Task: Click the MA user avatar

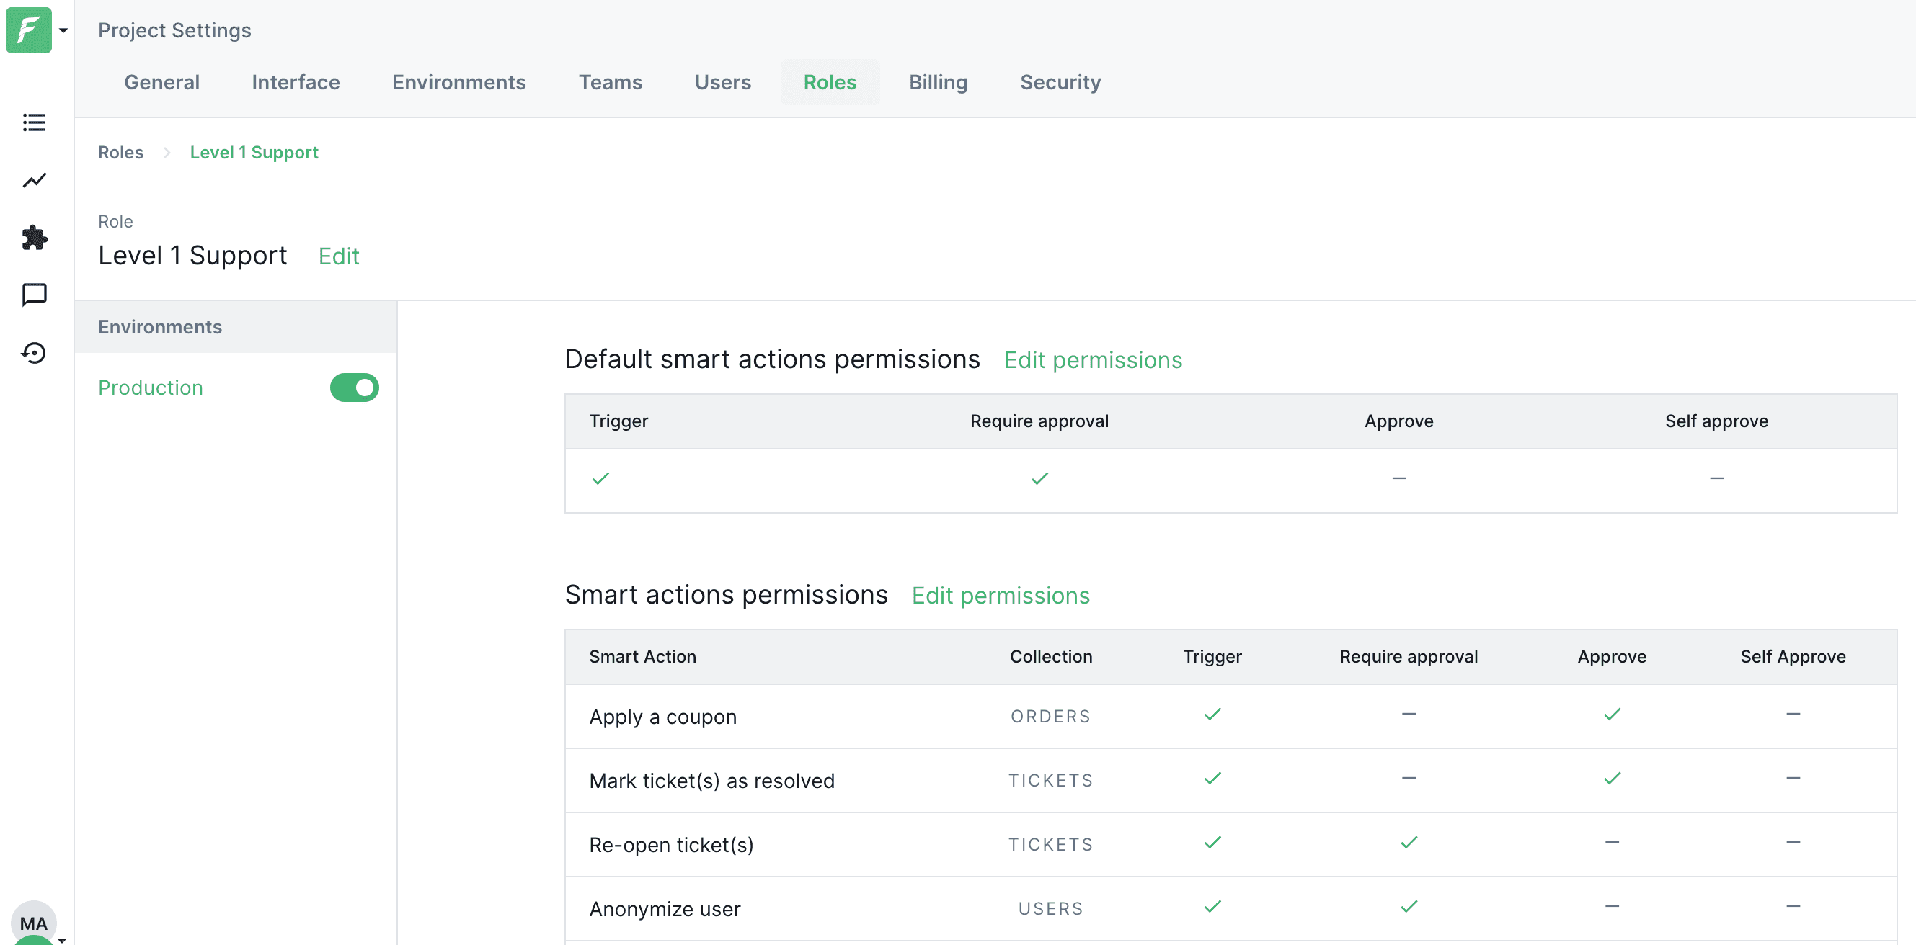Action: [33, 922]
